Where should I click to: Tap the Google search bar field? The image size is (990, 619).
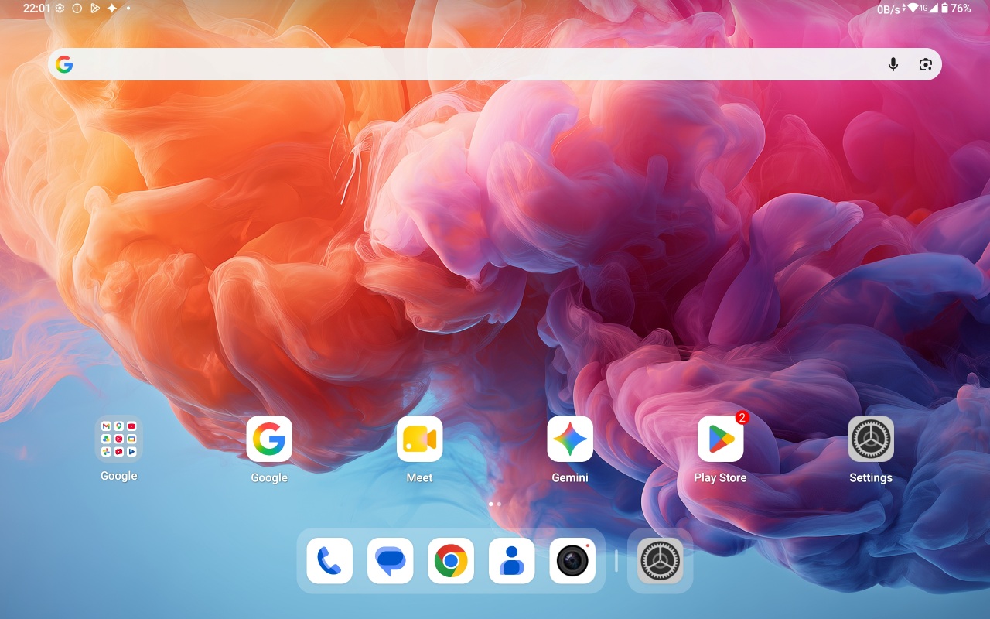[x=495, y=64]
